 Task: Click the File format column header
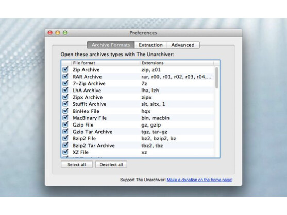coord(106,63)
